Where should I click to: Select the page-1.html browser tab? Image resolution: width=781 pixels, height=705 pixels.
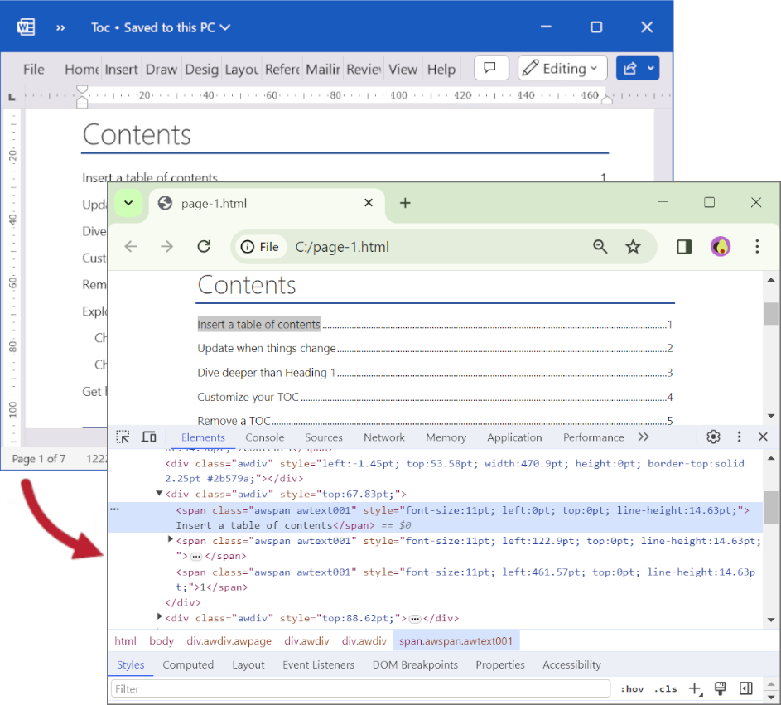click(x=267, y=203)
